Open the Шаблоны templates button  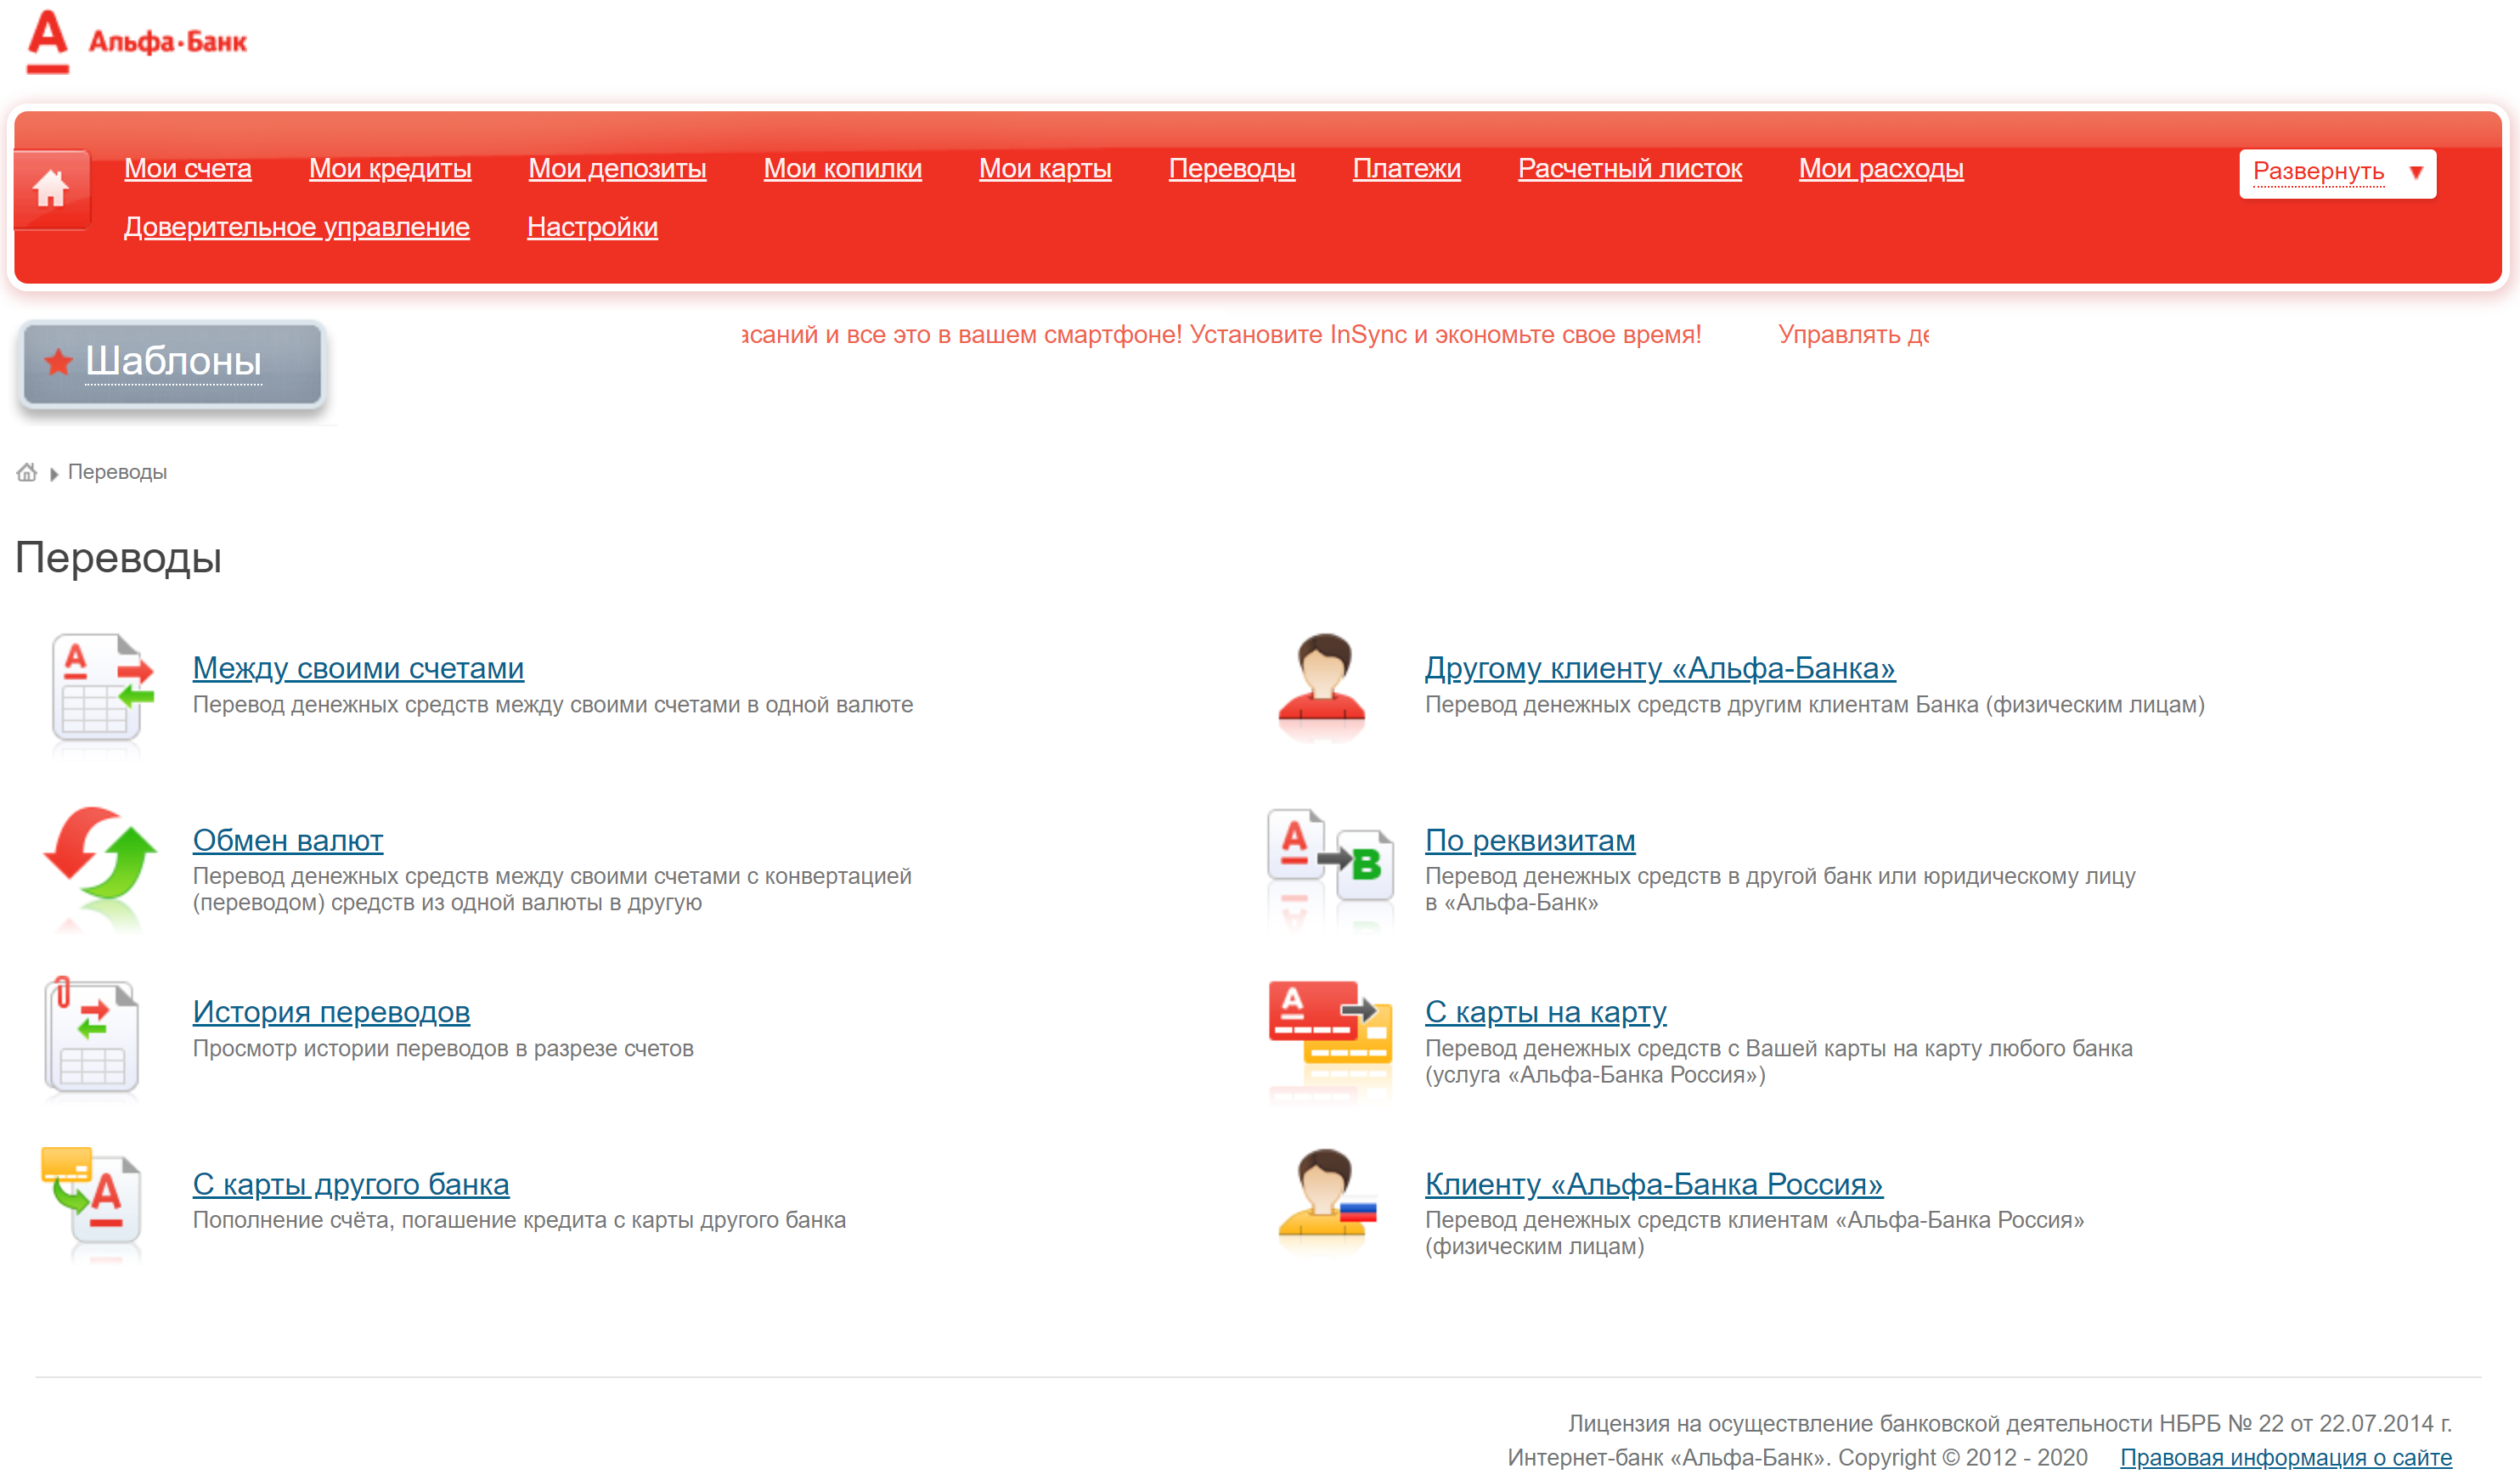point(173,364)
